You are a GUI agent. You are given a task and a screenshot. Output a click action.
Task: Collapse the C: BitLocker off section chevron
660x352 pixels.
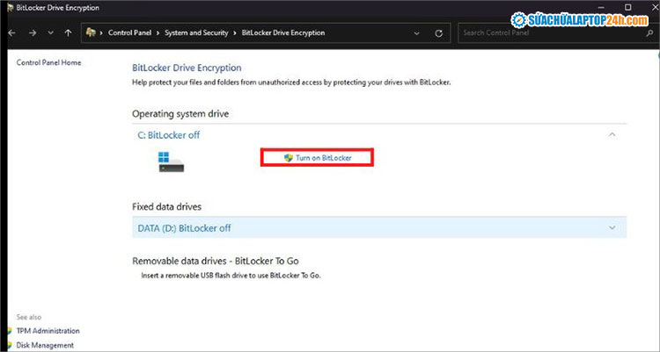612,134
